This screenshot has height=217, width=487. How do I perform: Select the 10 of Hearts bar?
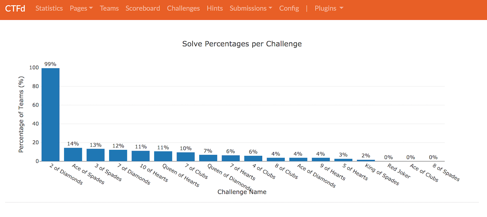(x=141, y=156)
